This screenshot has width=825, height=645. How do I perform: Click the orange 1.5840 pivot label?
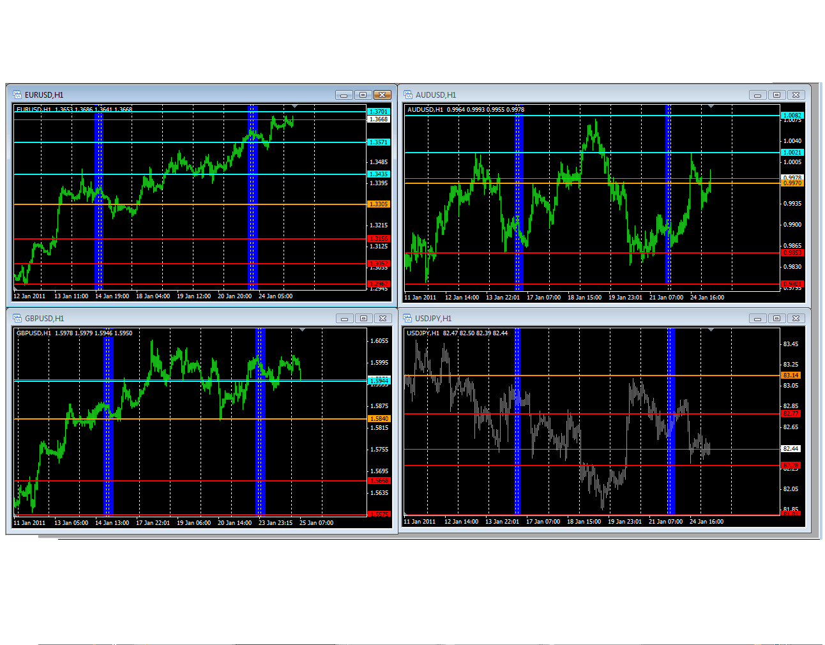(x=379, y=419)
